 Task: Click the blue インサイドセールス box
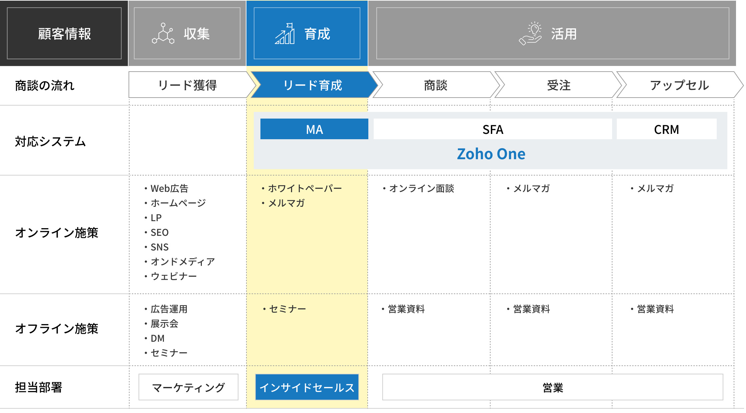307,387
